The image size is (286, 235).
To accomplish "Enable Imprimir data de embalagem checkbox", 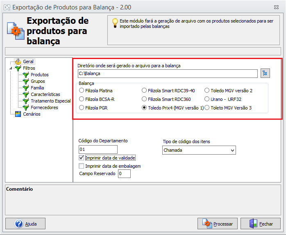I will tap(82, 166).
